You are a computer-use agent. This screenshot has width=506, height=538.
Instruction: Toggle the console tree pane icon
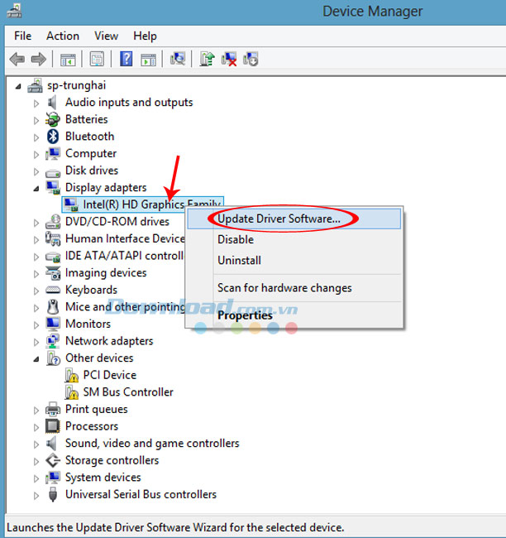(68, 60)
